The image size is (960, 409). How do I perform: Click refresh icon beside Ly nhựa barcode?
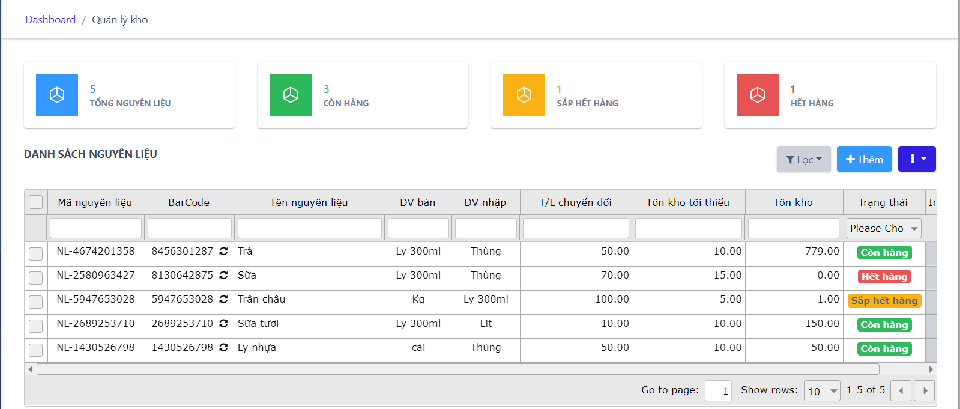(223, 348)
